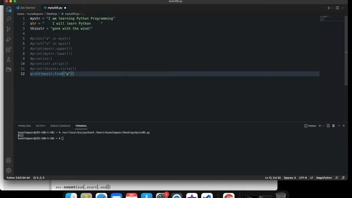Click code line 2 str assignment

(x=67, y=23)
